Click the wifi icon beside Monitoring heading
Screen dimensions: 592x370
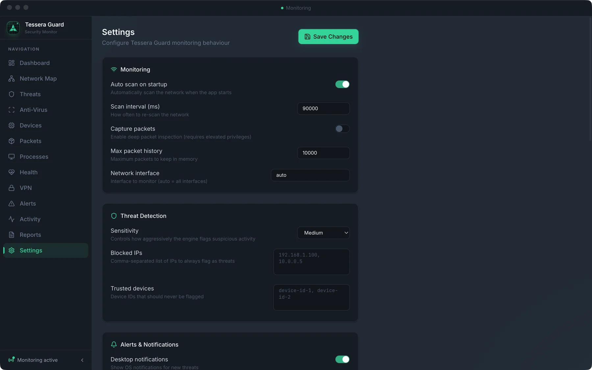coord(114,69)
